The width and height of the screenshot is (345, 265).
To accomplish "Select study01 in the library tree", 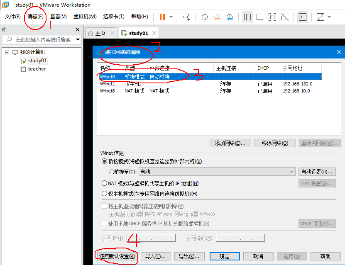I will (x=37, y=61).
